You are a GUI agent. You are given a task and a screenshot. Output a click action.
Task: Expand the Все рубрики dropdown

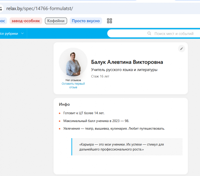coord(12,34)
